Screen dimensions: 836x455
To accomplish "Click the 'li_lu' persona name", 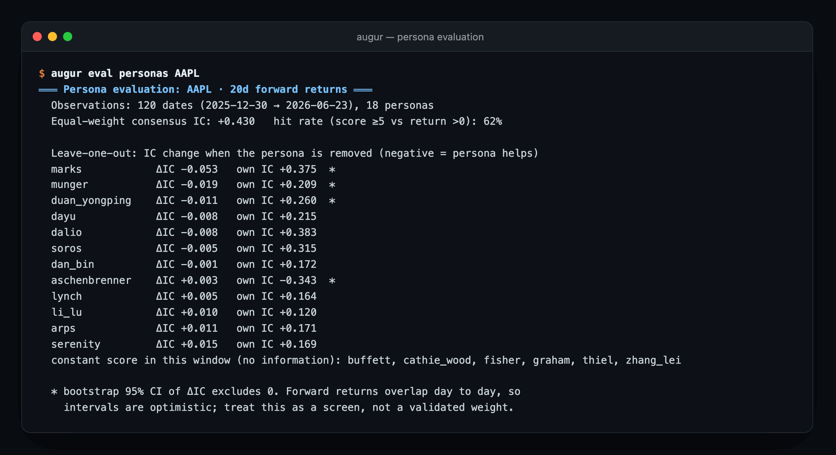I will pos(66,312).
